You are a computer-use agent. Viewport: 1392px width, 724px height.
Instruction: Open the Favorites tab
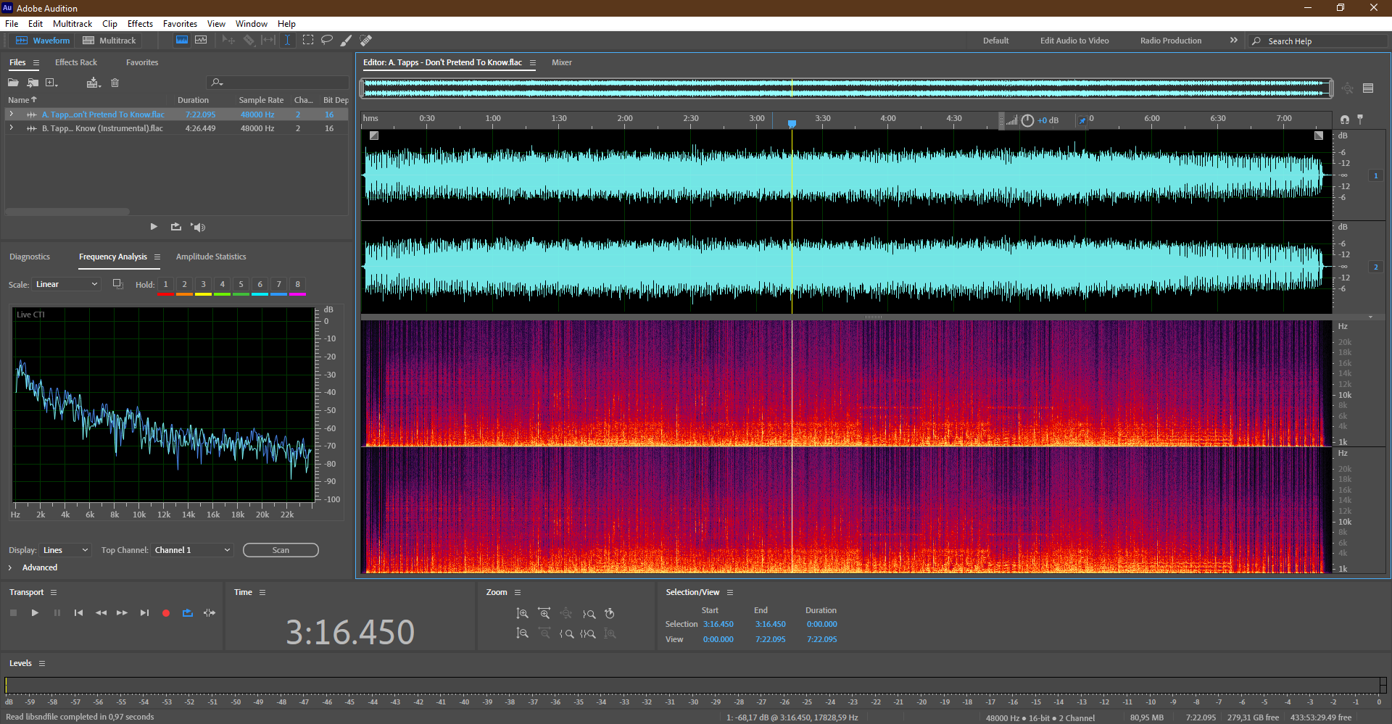point(142,62)
